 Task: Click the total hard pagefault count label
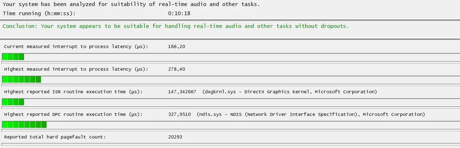(55, 137)
